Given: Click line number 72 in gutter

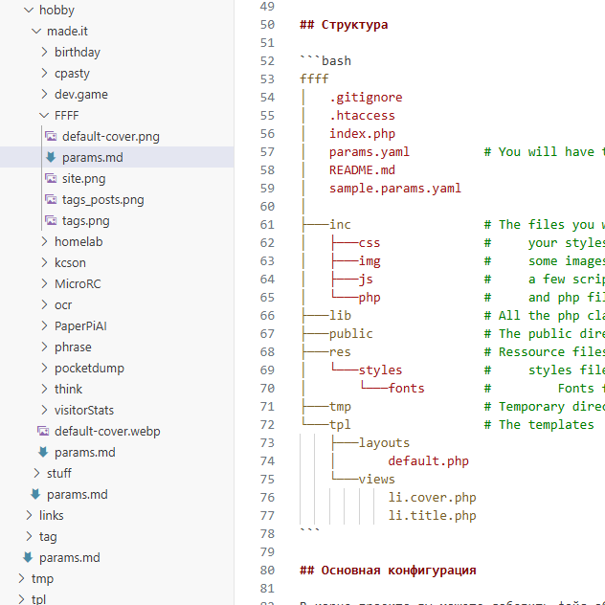Looking at the screenshot, I should click(x=267, y=425).
